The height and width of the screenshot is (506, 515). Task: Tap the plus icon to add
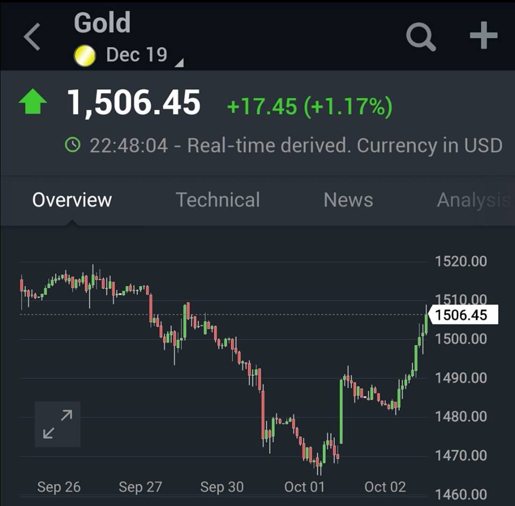click(x=483, y=36)
